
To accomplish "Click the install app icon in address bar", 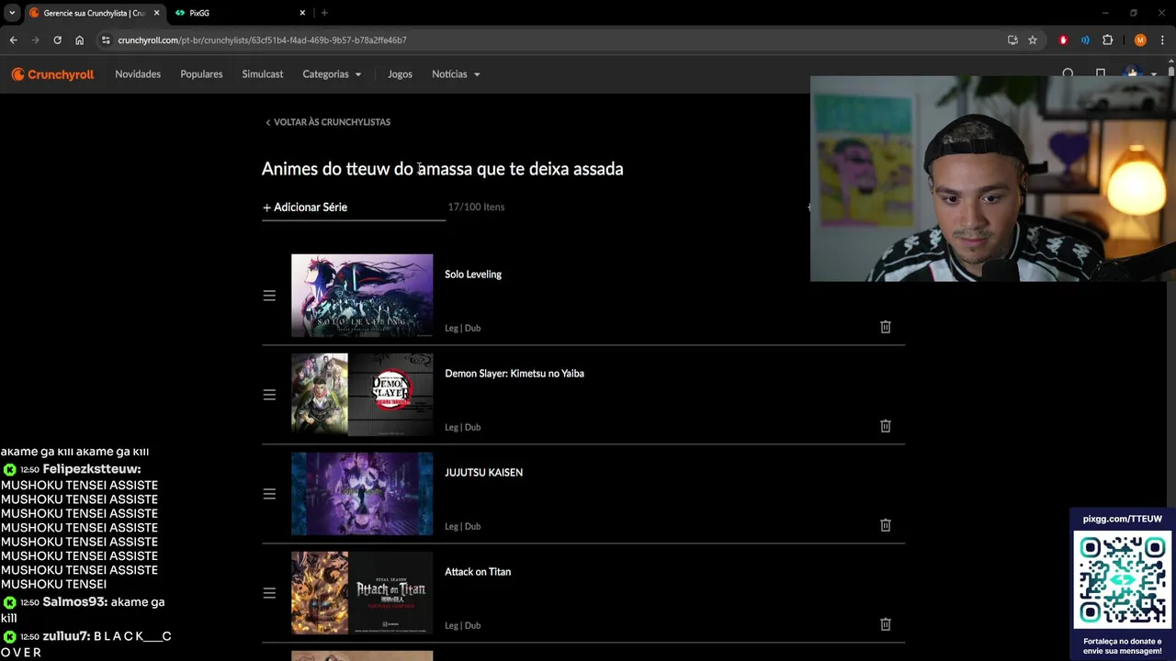I will point(1012,40).
